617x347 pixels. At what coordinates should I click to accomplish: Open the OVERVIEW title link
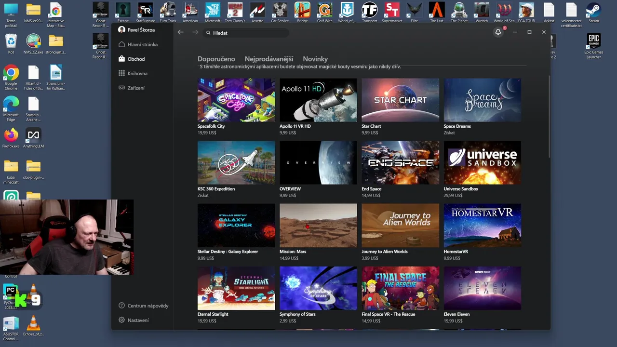[290, 189]
